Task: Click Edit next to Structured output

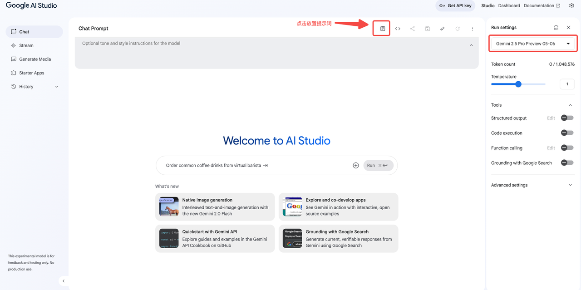Action: 551,118
